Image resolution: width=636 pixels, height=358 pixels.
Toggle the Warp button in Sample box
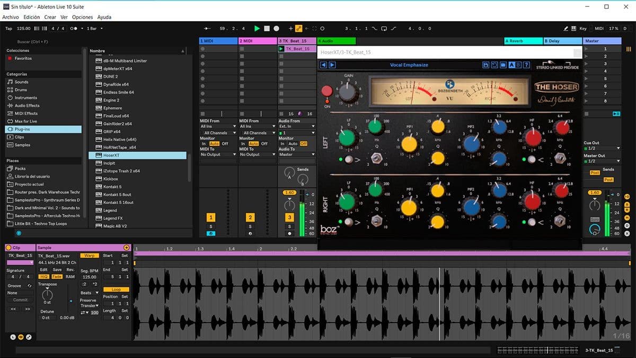(x=90, y=256)
